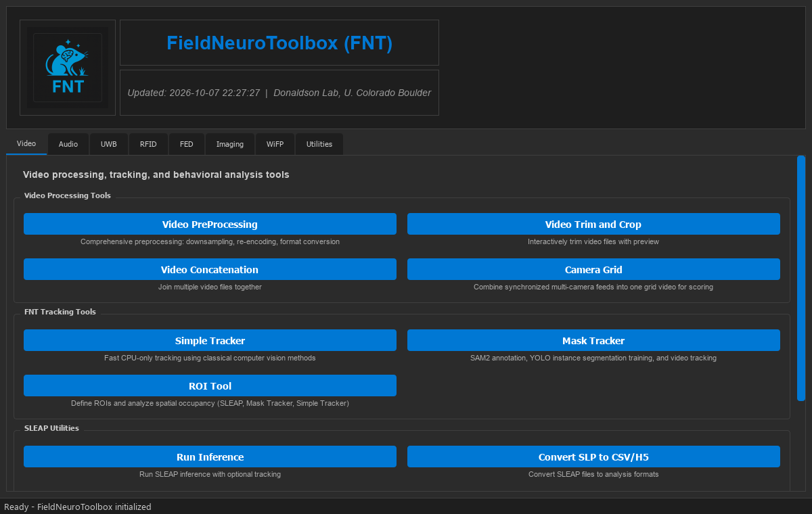Open the FED tab
Screen dimensions: 812x514
pos(186,144)
